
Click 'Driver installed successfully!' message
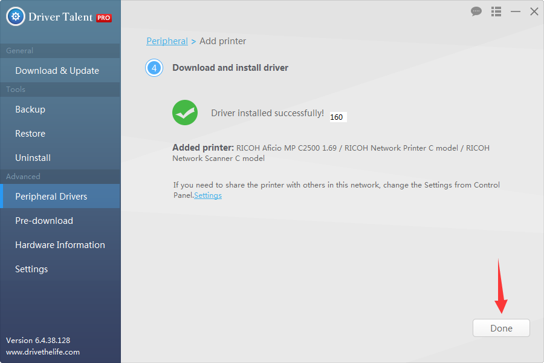267,113
